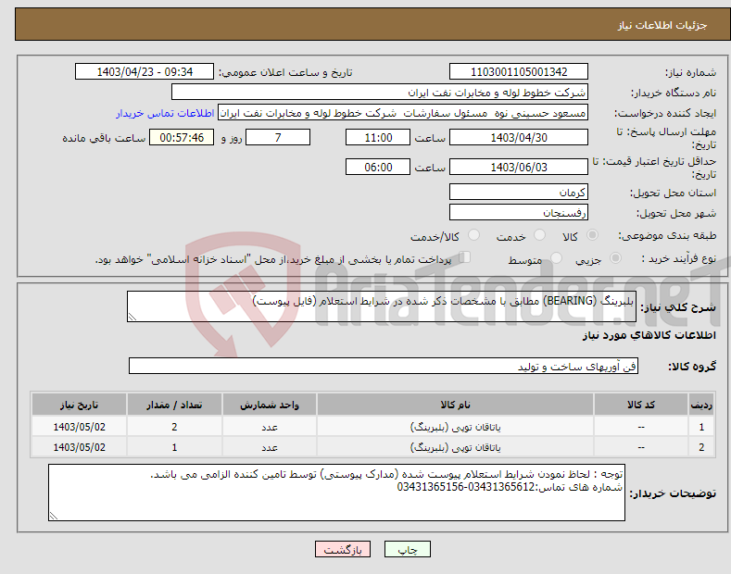Click the بازگشت back button
Viewport: 731px width, 574px height.
[x=343, y=550]
